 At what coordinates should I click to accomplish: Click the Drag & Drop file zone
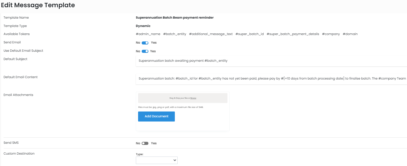click(x=167, y=98)
